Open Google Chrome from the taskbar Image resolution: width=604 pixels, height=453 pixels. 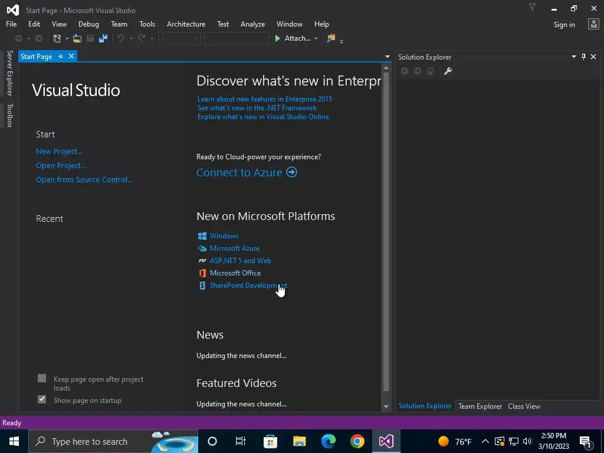357,441
